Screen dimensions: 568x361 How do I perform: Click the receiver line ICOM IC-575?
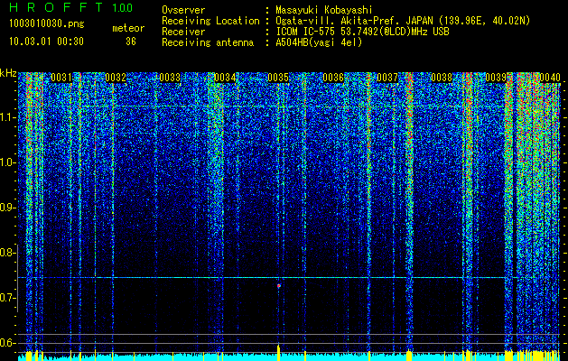[x=362, y=32]
